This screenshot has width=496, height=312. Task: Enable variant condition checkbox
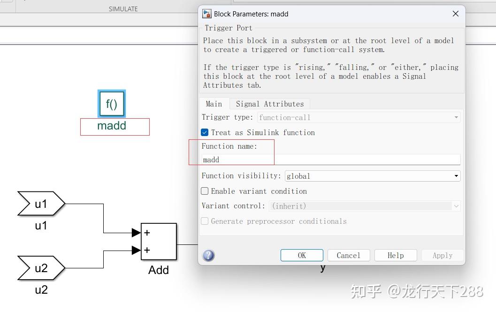pyautogui.click(x=205, y=191)
